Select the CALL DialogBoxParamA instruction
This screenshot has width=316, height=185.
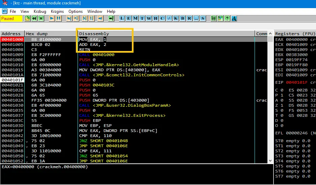tap(125, 105)
